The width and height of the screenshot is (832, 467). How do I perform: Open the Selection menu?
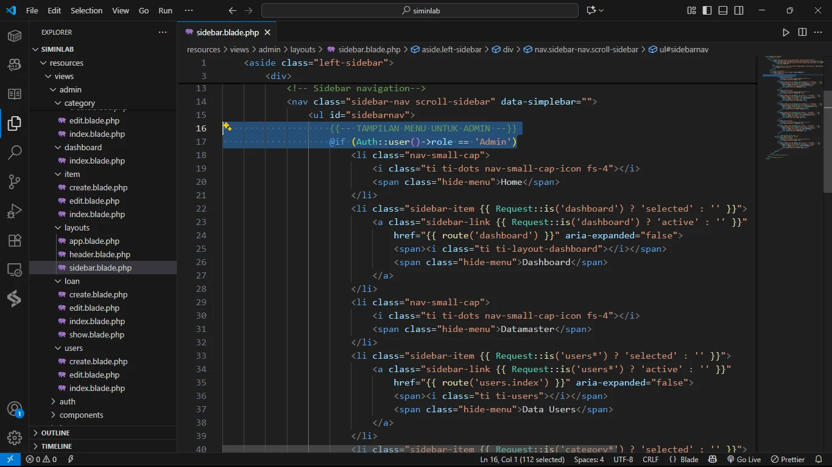coord(86,10)
